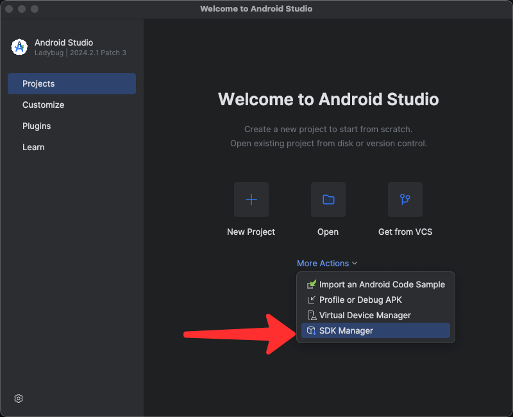Click the Android Studio logo icon
513x417 pixels.
coord(19,47)
